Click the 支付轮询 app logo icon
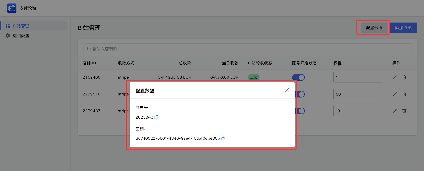 [x=12, y=8]
